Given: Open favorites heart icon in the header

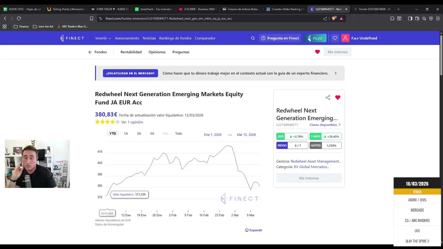Looking at the screenshot, I should tap(335, 38).
